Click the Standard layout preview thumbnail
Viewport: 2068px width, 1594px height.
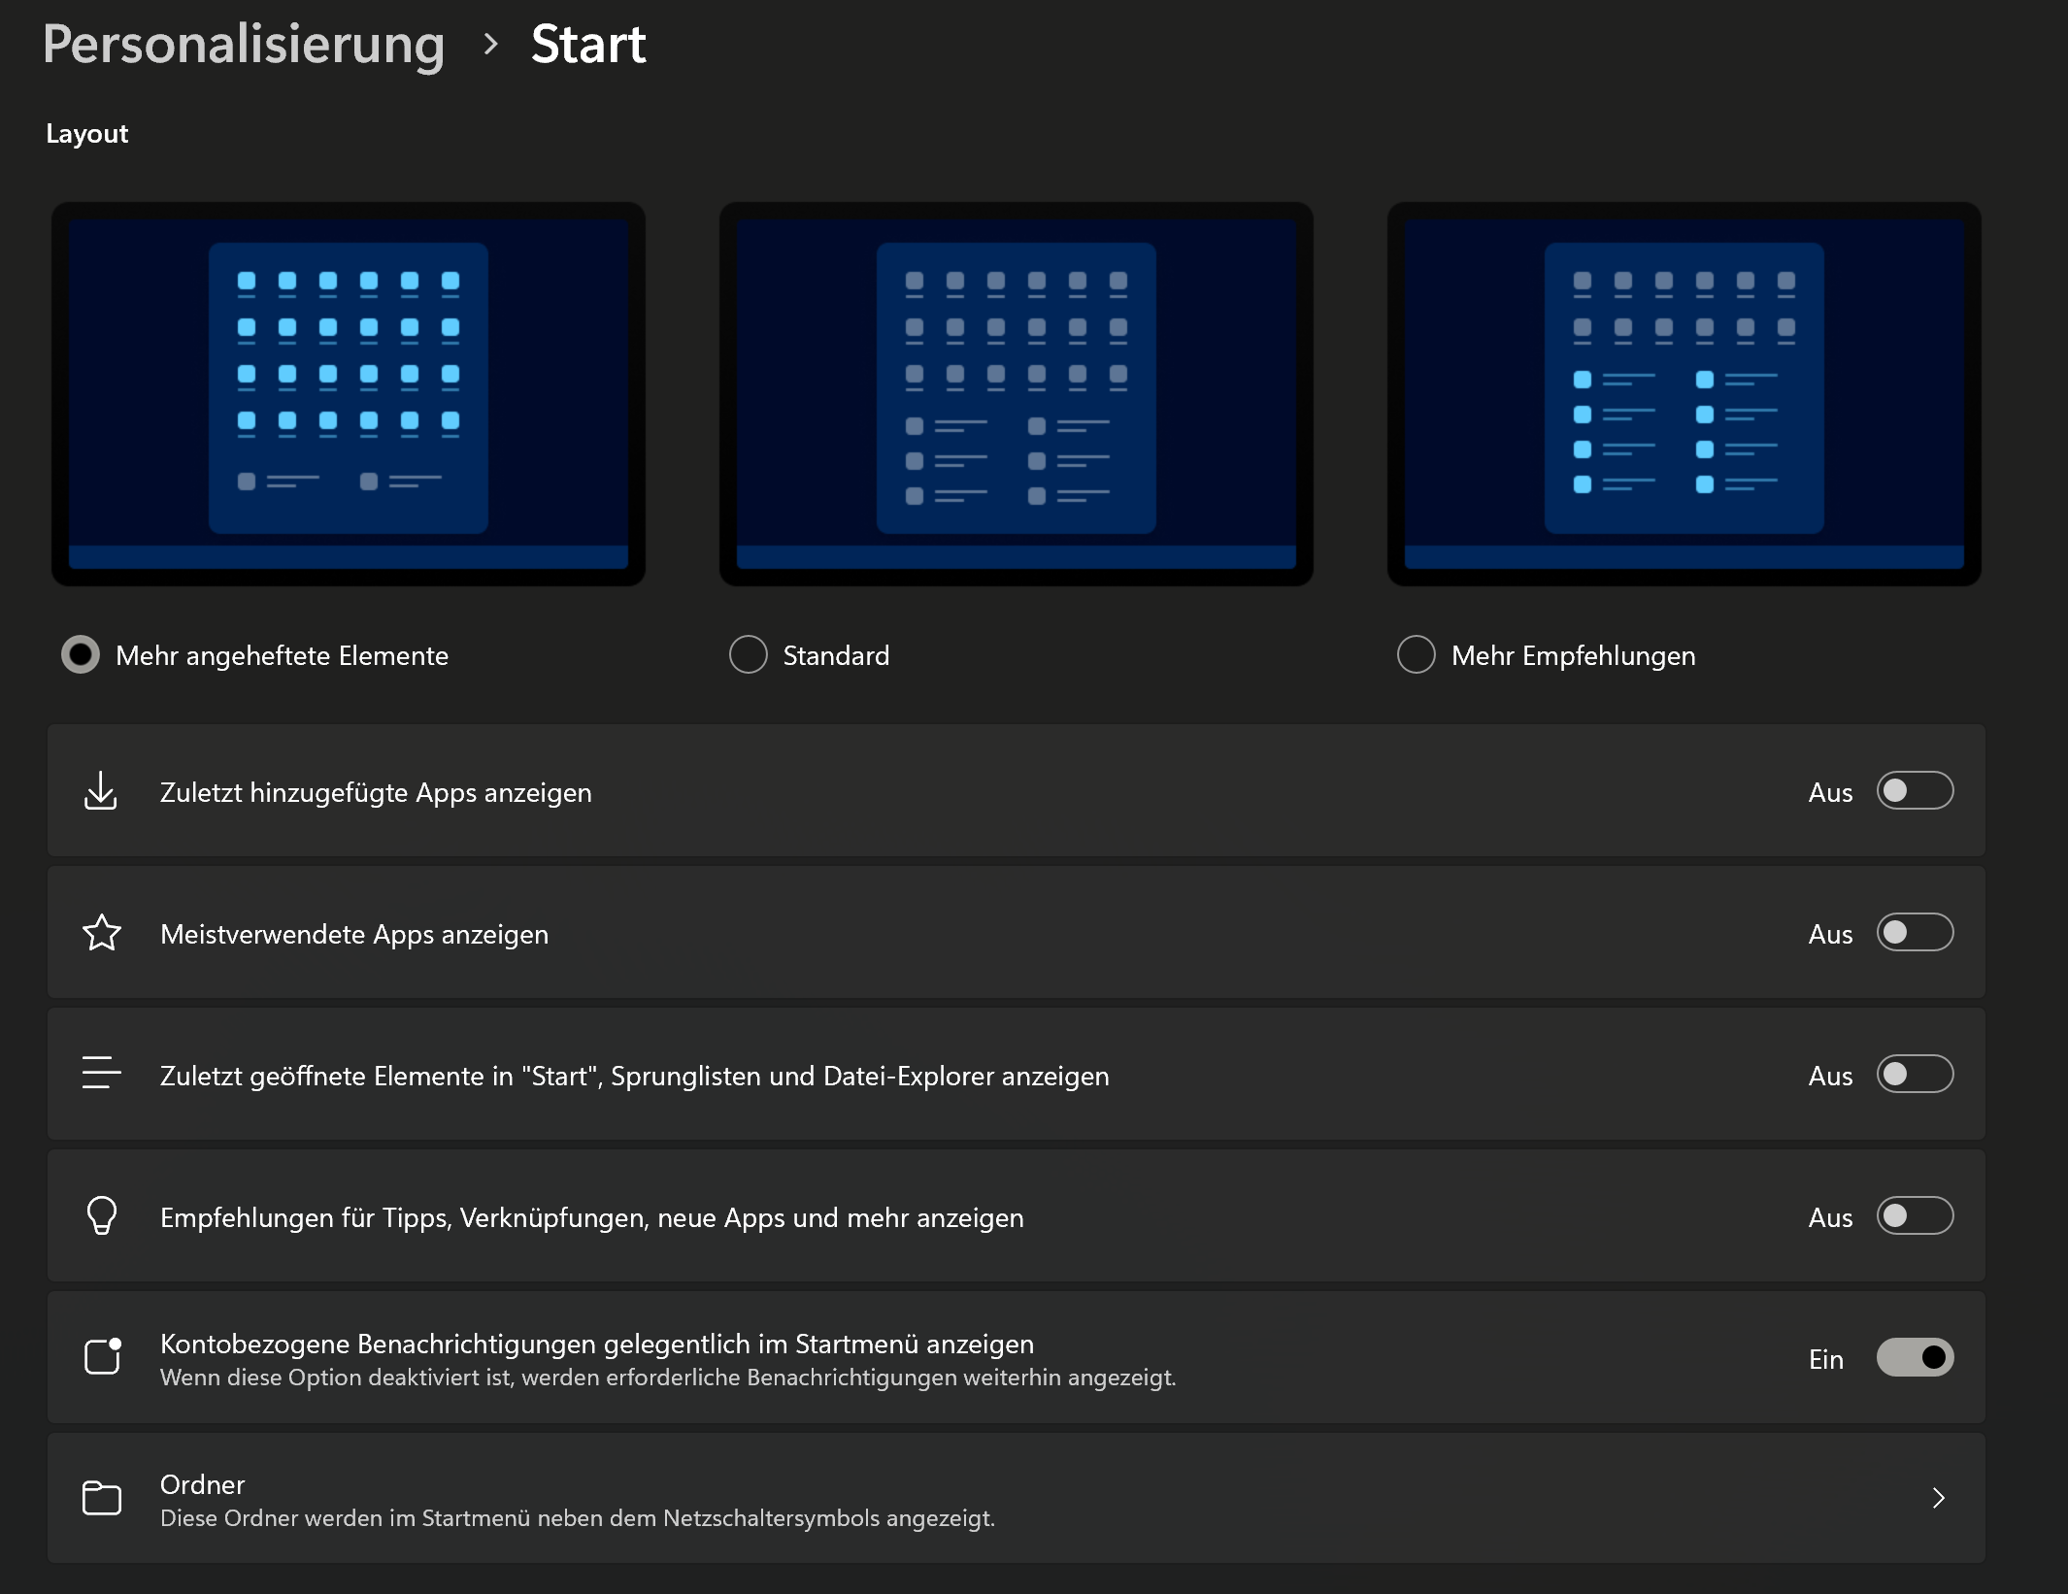coord(1016,393)
